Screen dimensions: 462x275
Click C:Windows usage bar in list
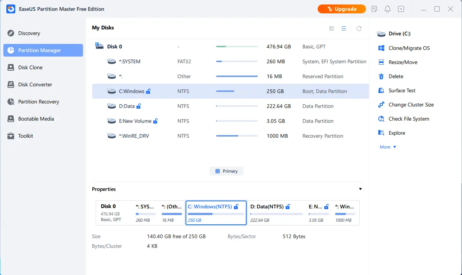pyautogui.click(x=237, y=91)
